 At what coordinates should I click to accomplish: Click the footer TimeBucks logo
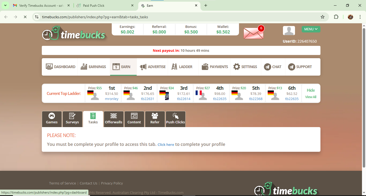(x=286, y=189)
